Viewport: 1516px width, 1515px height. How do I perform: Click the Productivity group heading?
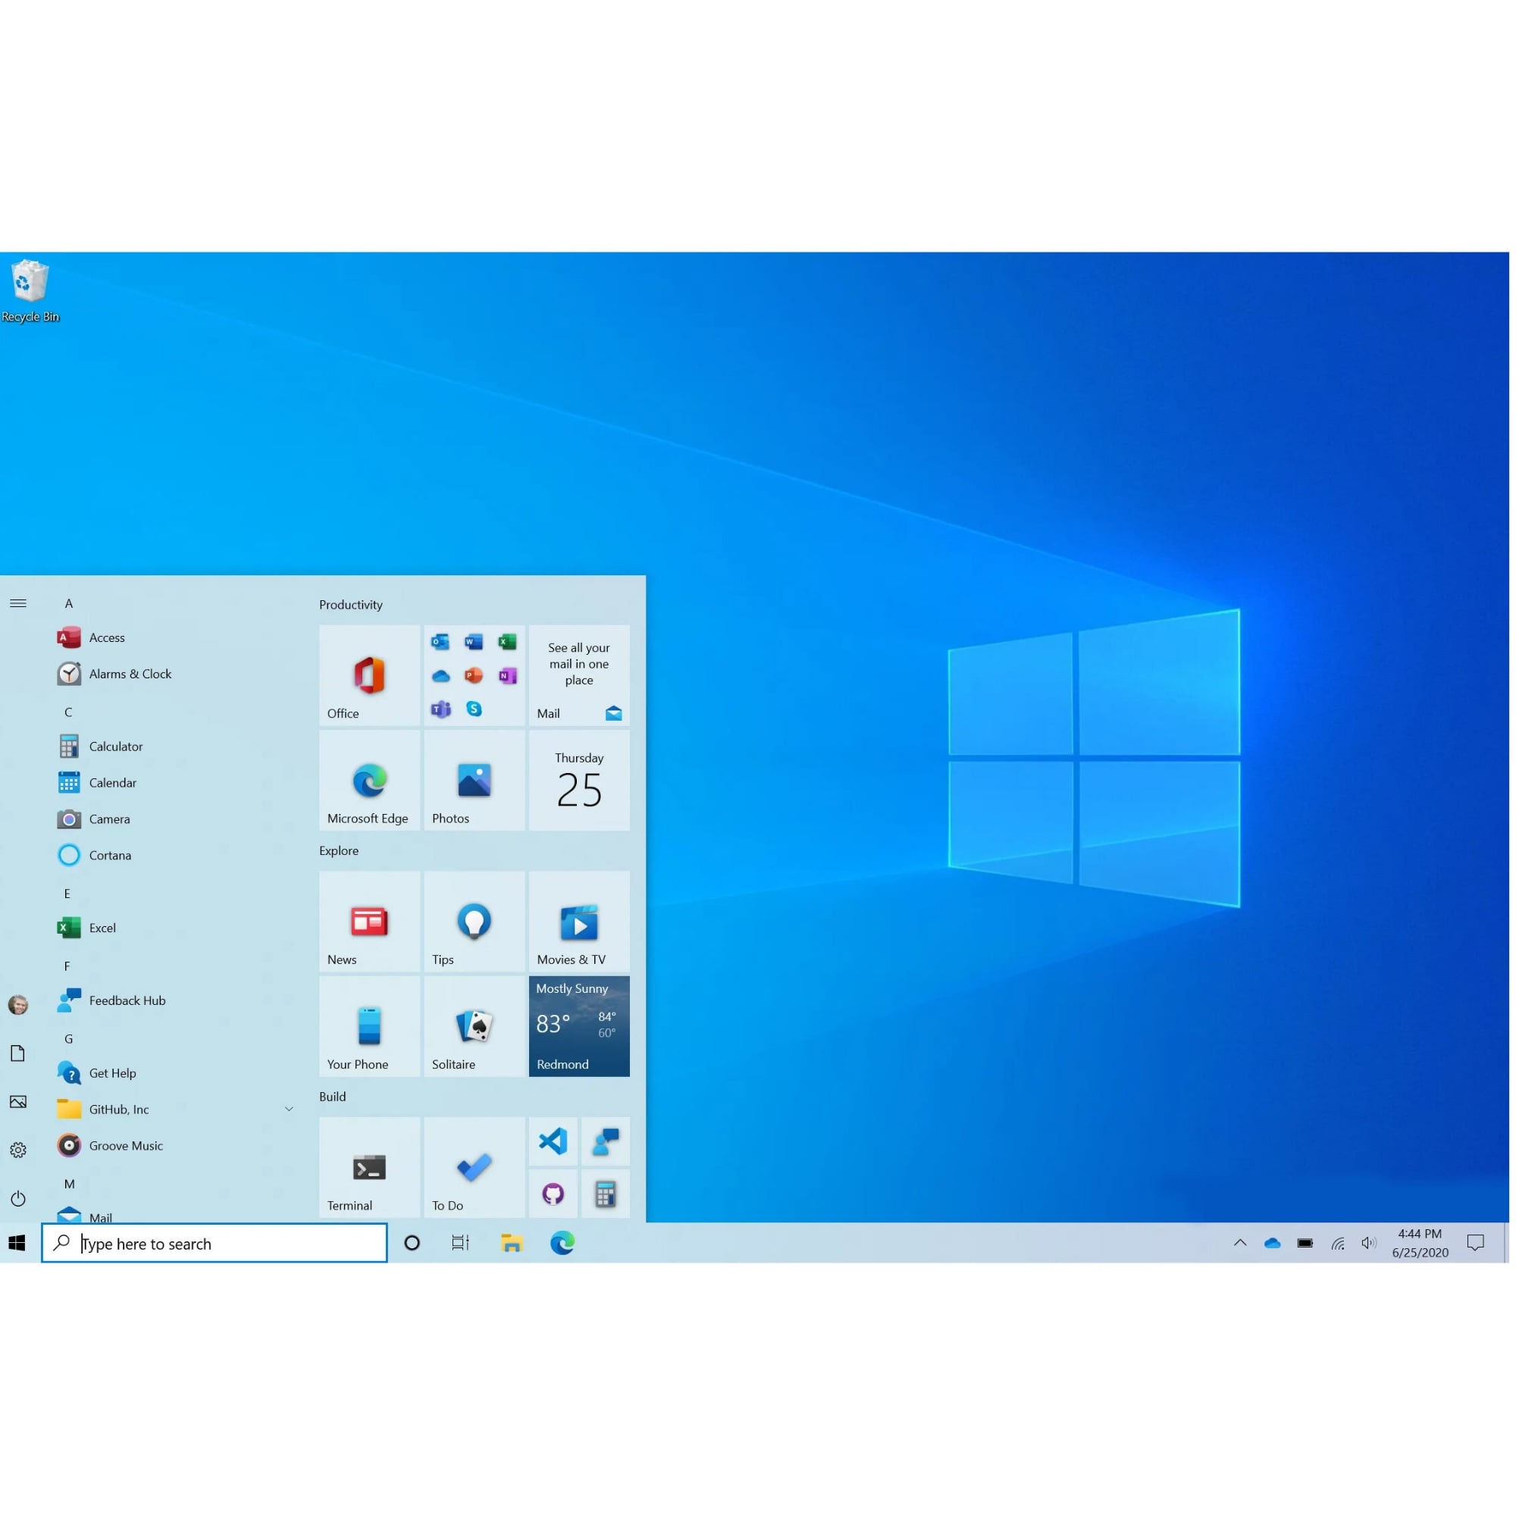351,604
